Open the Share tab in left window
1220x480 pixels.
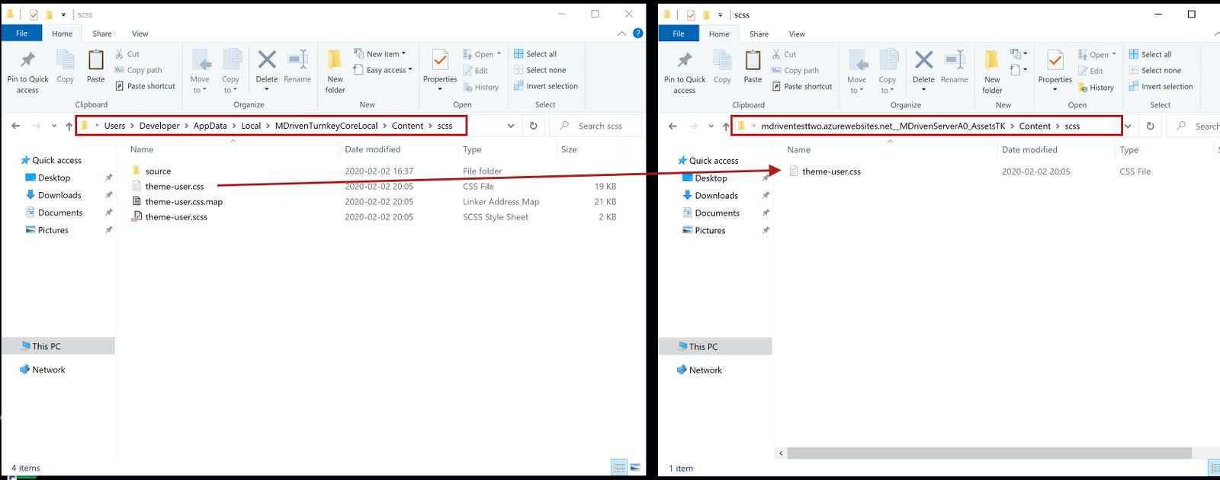tap(102, 34)
